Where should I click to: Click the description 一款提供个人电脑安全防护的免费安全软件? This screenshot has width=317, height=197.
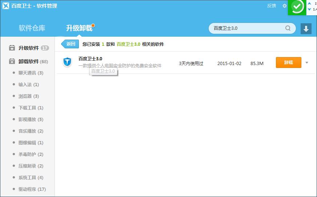(x=120, y=65)
